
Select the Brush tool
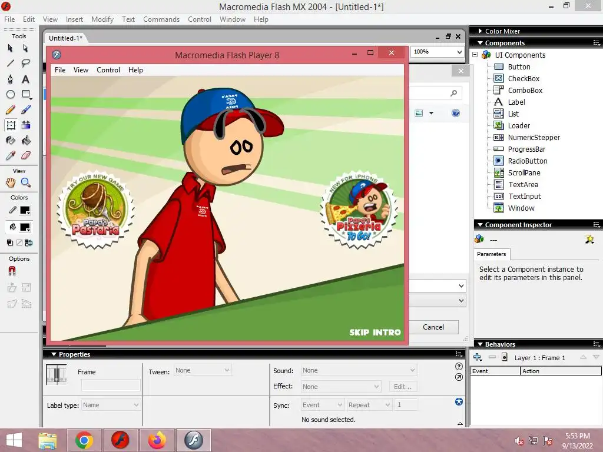pyautogui.click(x=26, y=110)
